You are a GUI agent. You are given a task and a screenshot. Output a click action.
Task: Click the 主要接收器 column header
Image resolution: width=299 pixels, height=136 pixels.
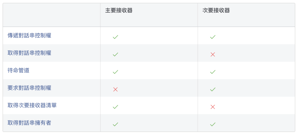119,10
